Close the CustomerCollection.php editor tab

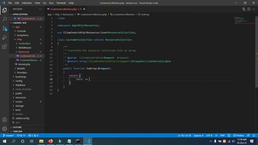(84, 9)
